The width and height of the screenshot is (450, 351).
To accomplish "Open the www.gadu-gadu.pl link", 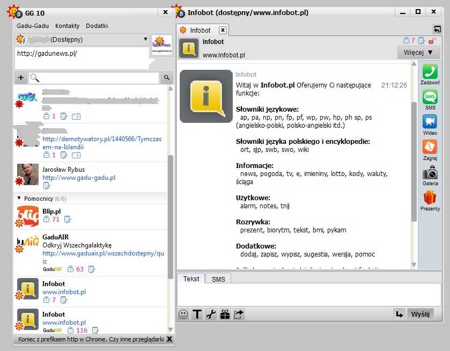I will click(79, 178).
